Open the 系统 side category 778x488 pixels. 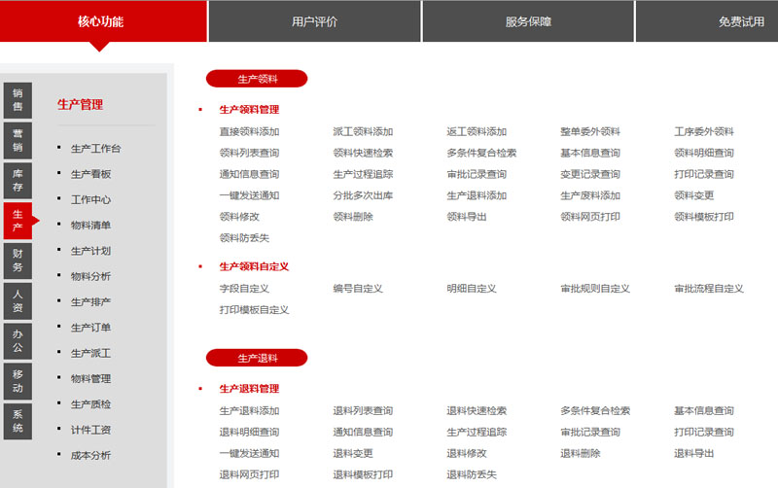[18, 420]
